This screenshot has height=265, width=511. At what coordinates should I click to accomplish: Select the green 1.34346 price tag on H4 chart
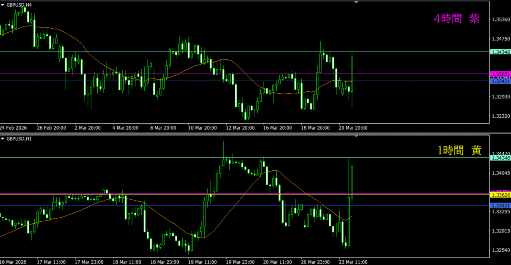click(x=500, y=52)
